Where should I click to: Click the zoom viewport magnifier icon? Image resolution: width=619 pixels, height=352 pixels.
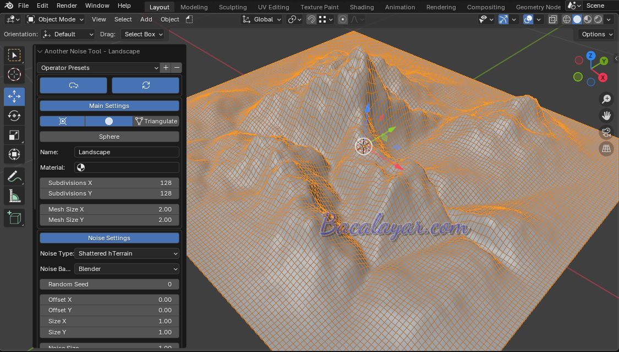tap(606, 99)
